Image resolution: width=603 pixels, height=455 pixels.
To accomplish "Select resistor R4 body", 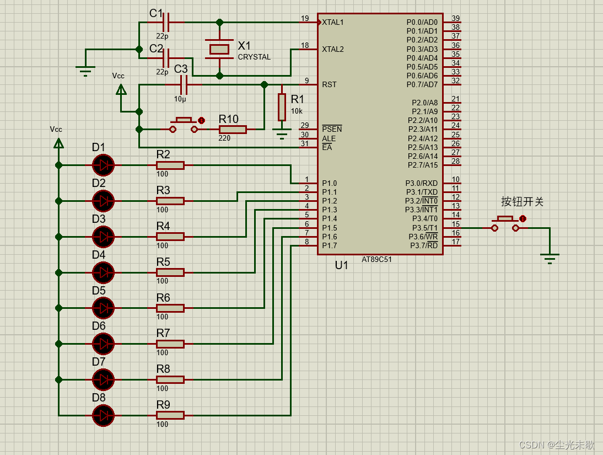I will pyautogui.click(x=170, y=237).
